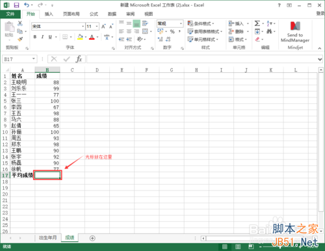The width and height of the screenshot is (325, 251).
Task: Click the Cut scissors icon
Action: (x=20, y=23)
